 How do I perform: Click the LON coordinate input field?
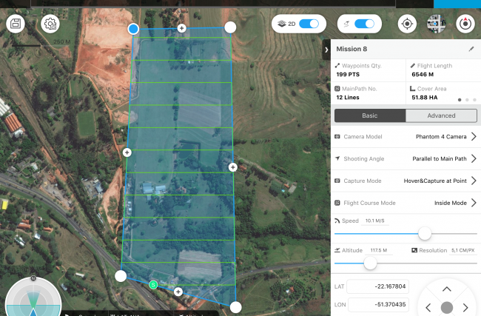click(378, 305)
